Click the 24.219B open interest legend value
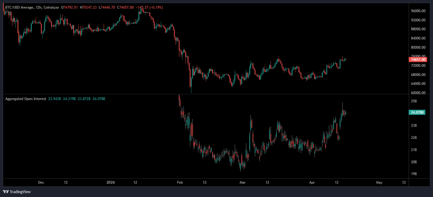The height and width of the screenshot is (197, 433). 69,98
